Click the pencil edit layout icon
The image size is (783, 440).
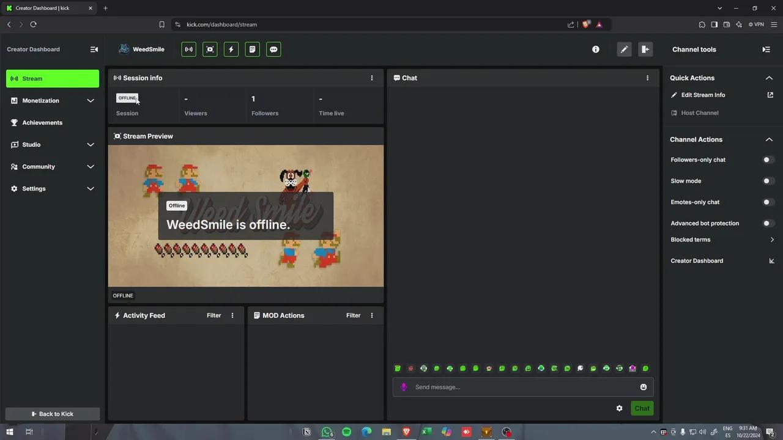point(624,50)
